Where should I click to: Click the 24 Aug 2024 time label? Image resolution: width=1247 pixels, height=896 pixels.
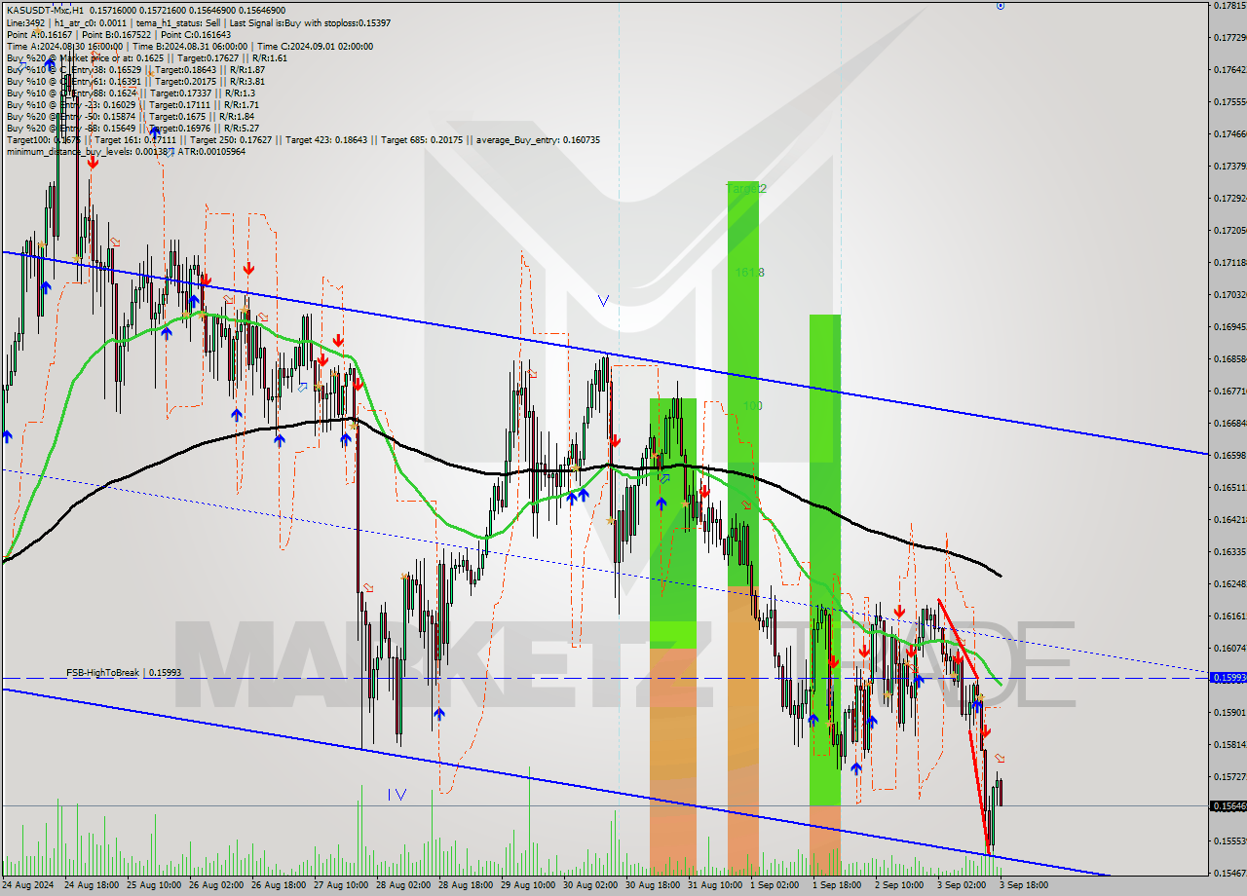[x=29, y=885]
